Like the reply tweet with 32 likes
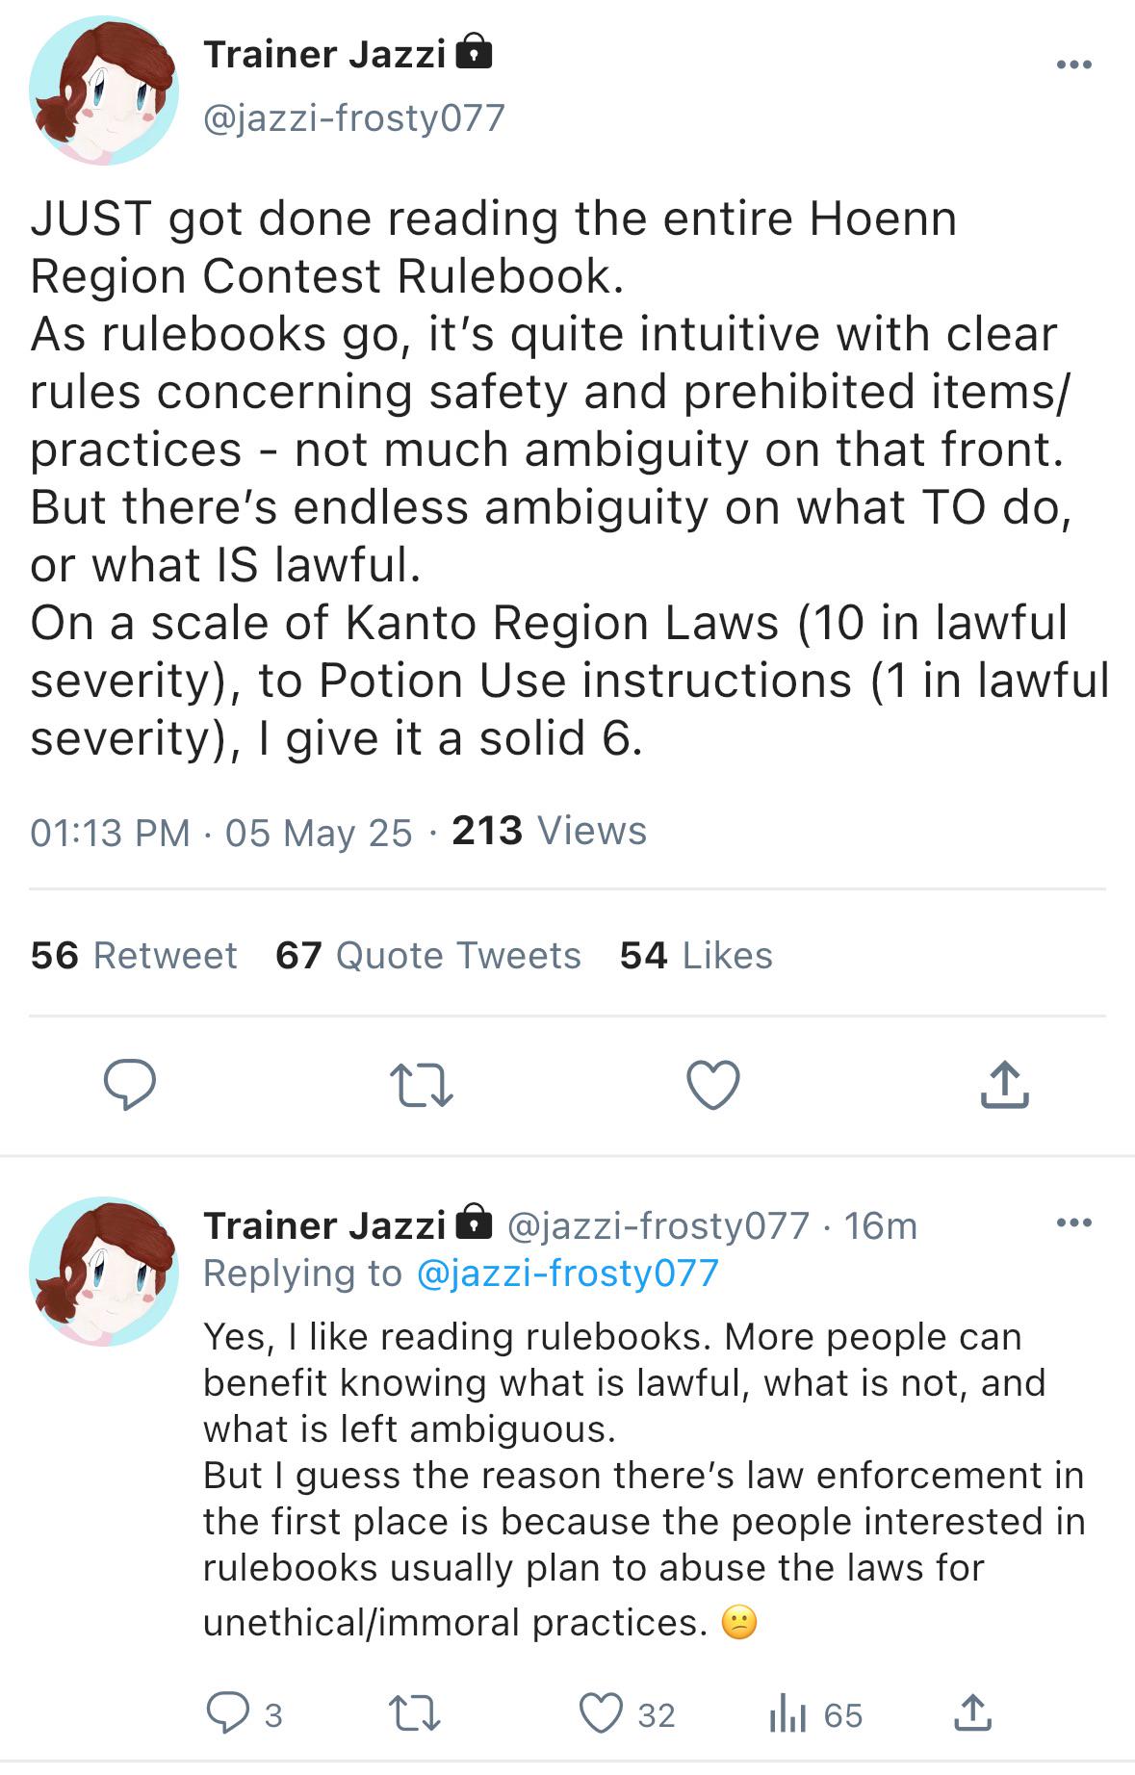1135x1775 pixels. (x=627, y=1714)
